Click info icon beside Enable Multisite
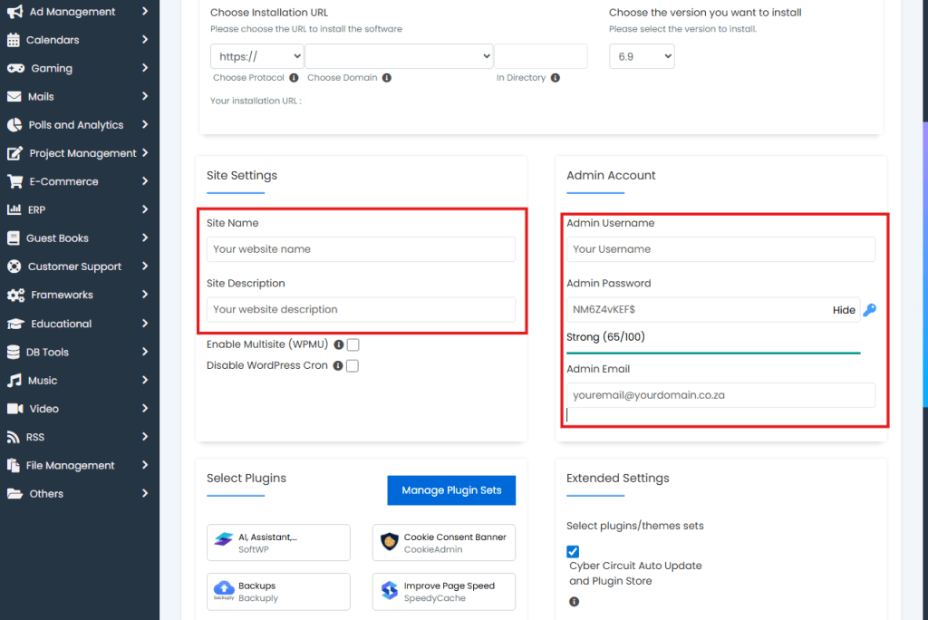 pyautogui.click(x=339, y=344)
